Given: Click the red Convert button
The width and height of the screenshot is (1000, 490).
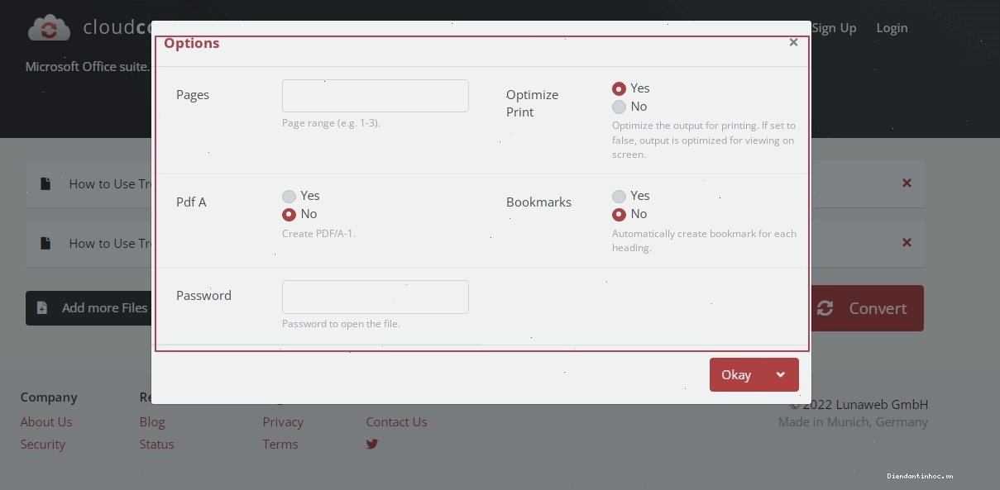Looking at the screenshot, I should click(x=868, y=308).
